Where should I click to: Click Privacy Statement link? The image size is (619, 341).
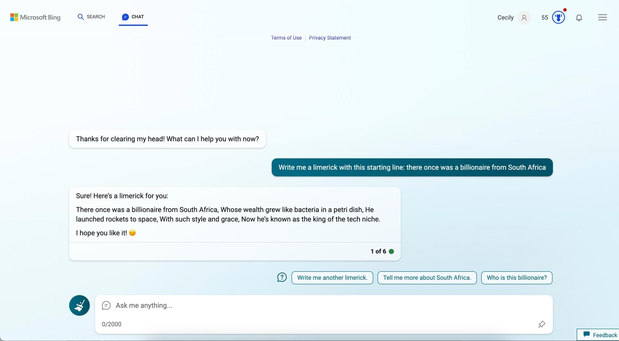(330, 37)
